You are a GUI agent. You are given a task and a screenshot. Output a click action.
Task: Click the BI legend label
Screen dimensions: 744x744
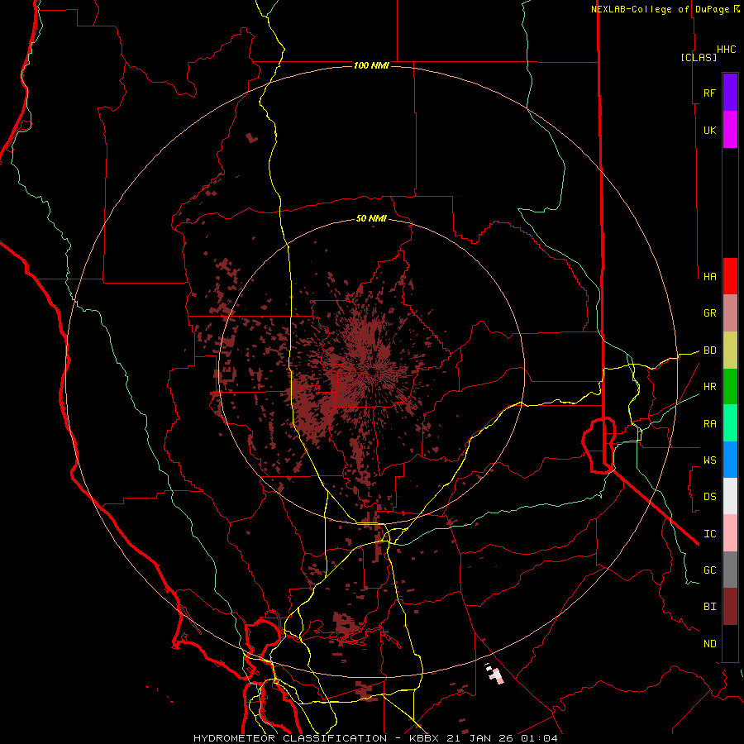coord(710,607)
